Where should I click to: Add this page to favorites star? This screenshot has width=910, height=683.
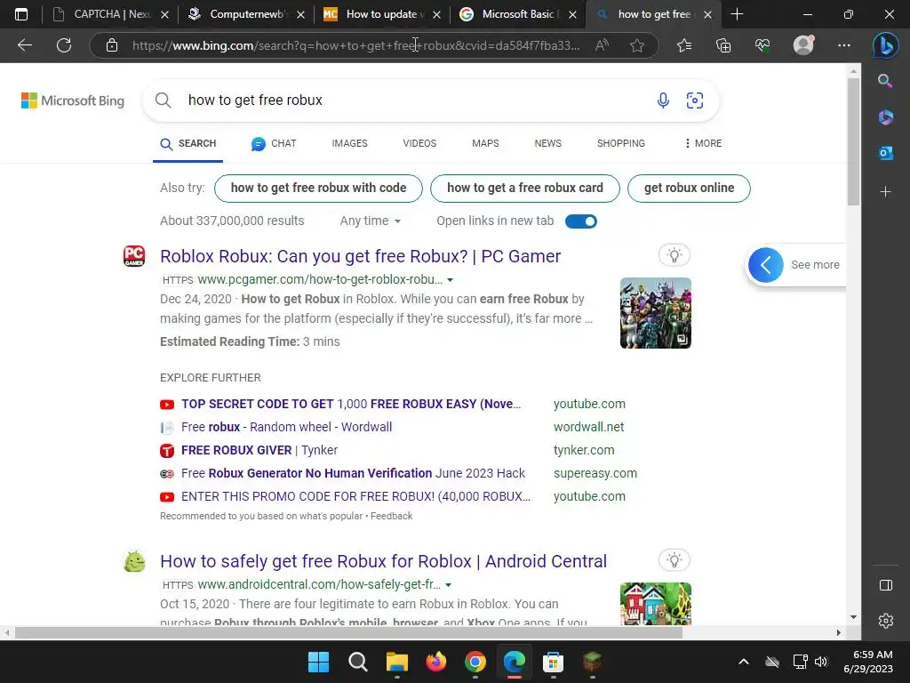click(x=636, y=45)
